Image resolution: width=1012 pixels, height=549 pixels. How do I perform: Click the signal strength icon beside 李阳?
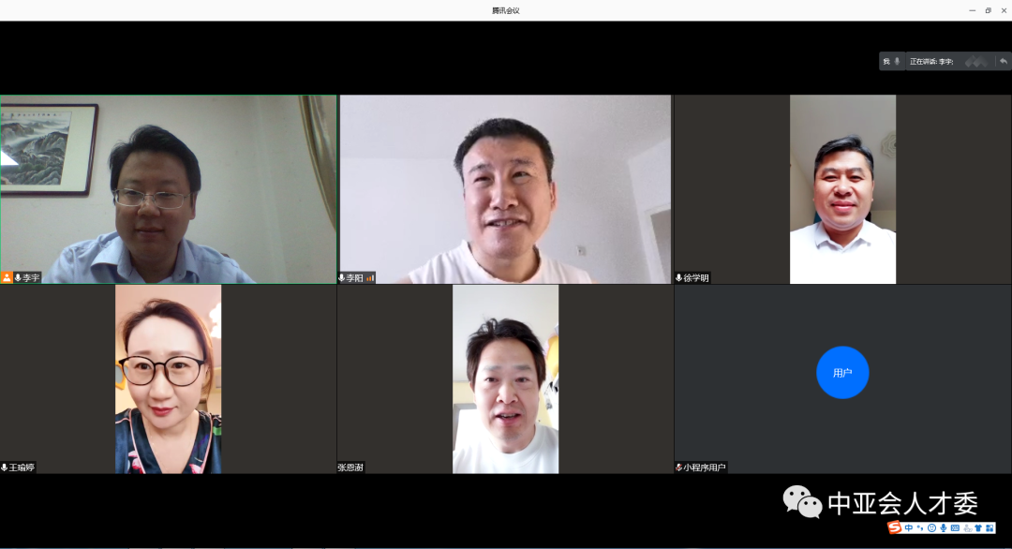(370, 277)
